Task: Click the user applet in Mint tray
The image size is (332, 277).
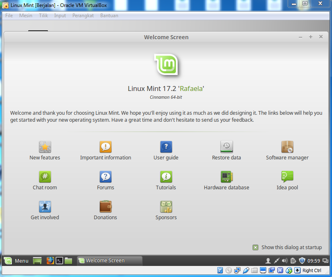Action: [x=268, y=261]
